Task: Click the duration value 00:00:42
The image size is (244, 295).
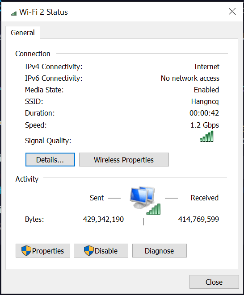Action: coord(204,113)
